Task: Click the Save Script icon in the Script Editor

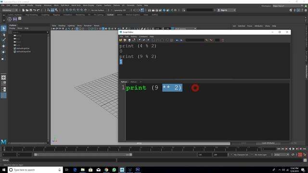Action: tap(129, 40)
